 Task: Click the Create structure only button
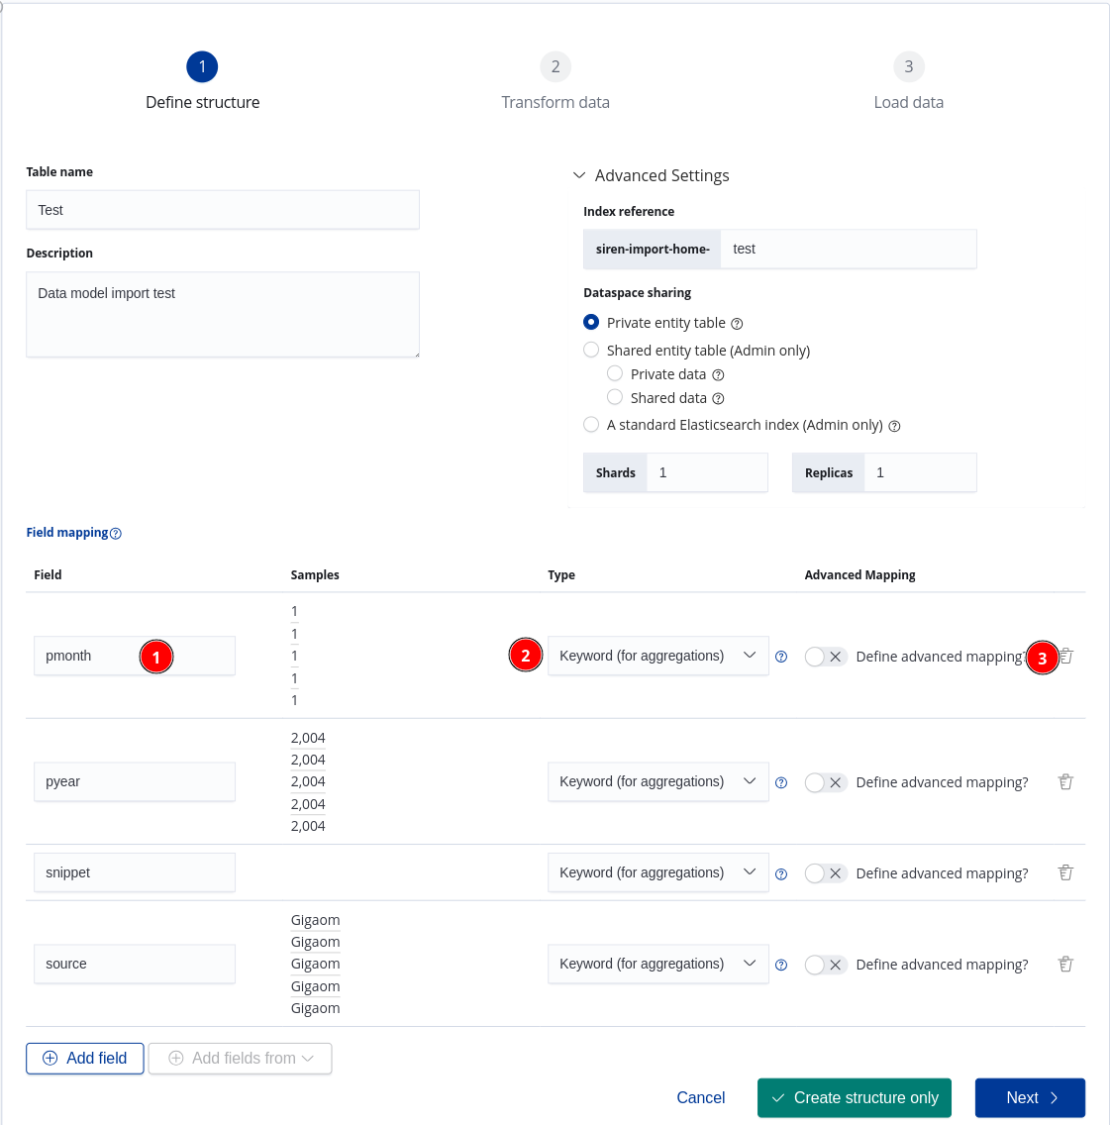click(x=854, y=1098)
